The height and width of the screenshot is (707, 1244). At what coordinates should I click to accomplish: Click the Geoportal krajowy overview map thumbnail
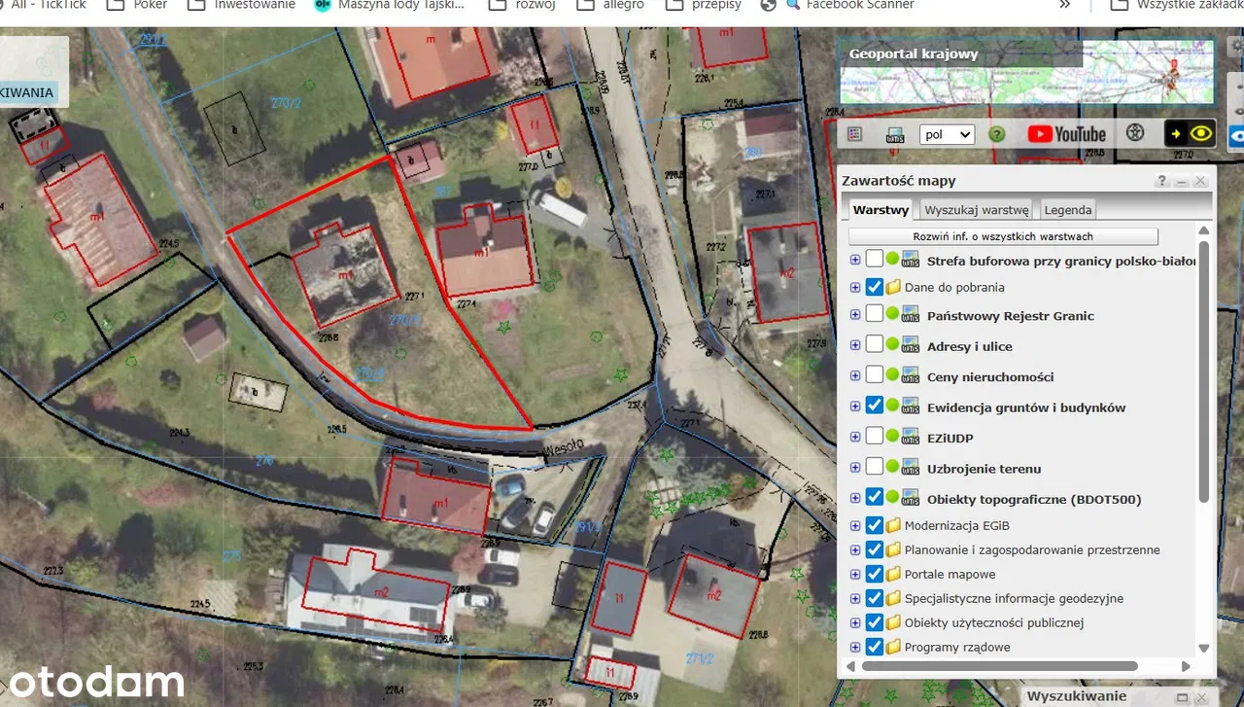tap(1026, 72)
